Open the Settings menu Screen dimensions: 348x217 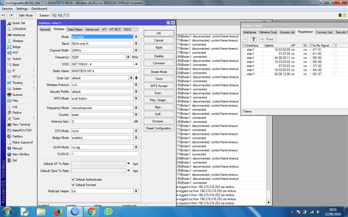22,9
